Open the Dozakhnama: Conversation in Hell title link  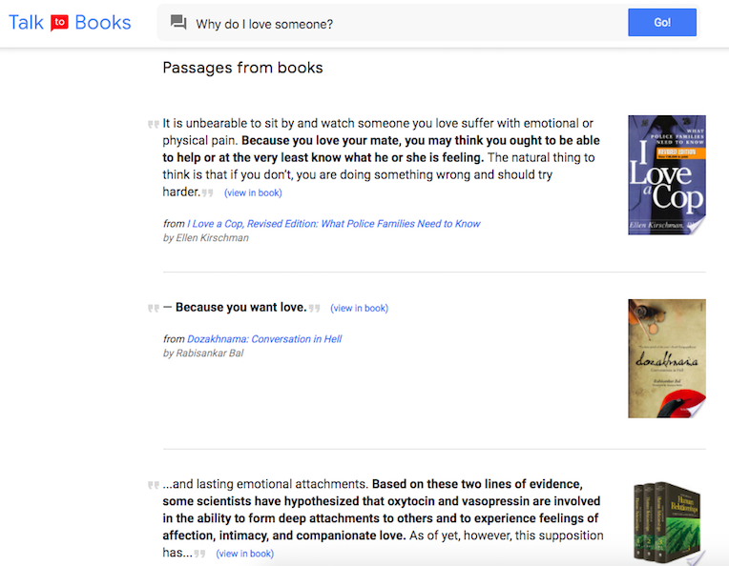coord(263,339)
